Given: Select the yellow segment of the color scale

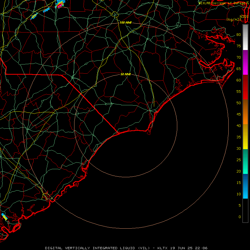Looking at the screenshot, I should [245, 137].
